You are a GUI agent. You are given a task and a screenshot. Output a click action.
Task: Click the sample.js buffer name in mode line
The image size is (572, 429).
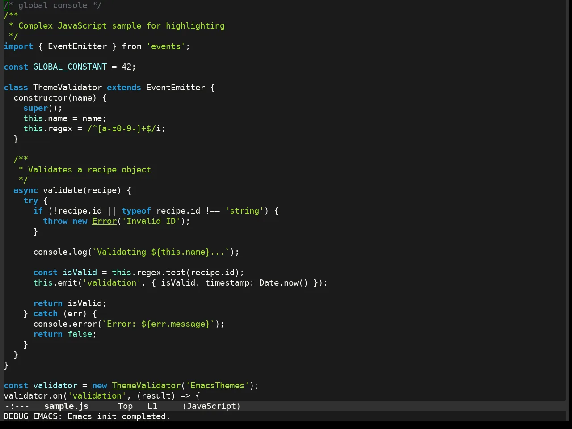pyautogui.click(x=66, y=406)
